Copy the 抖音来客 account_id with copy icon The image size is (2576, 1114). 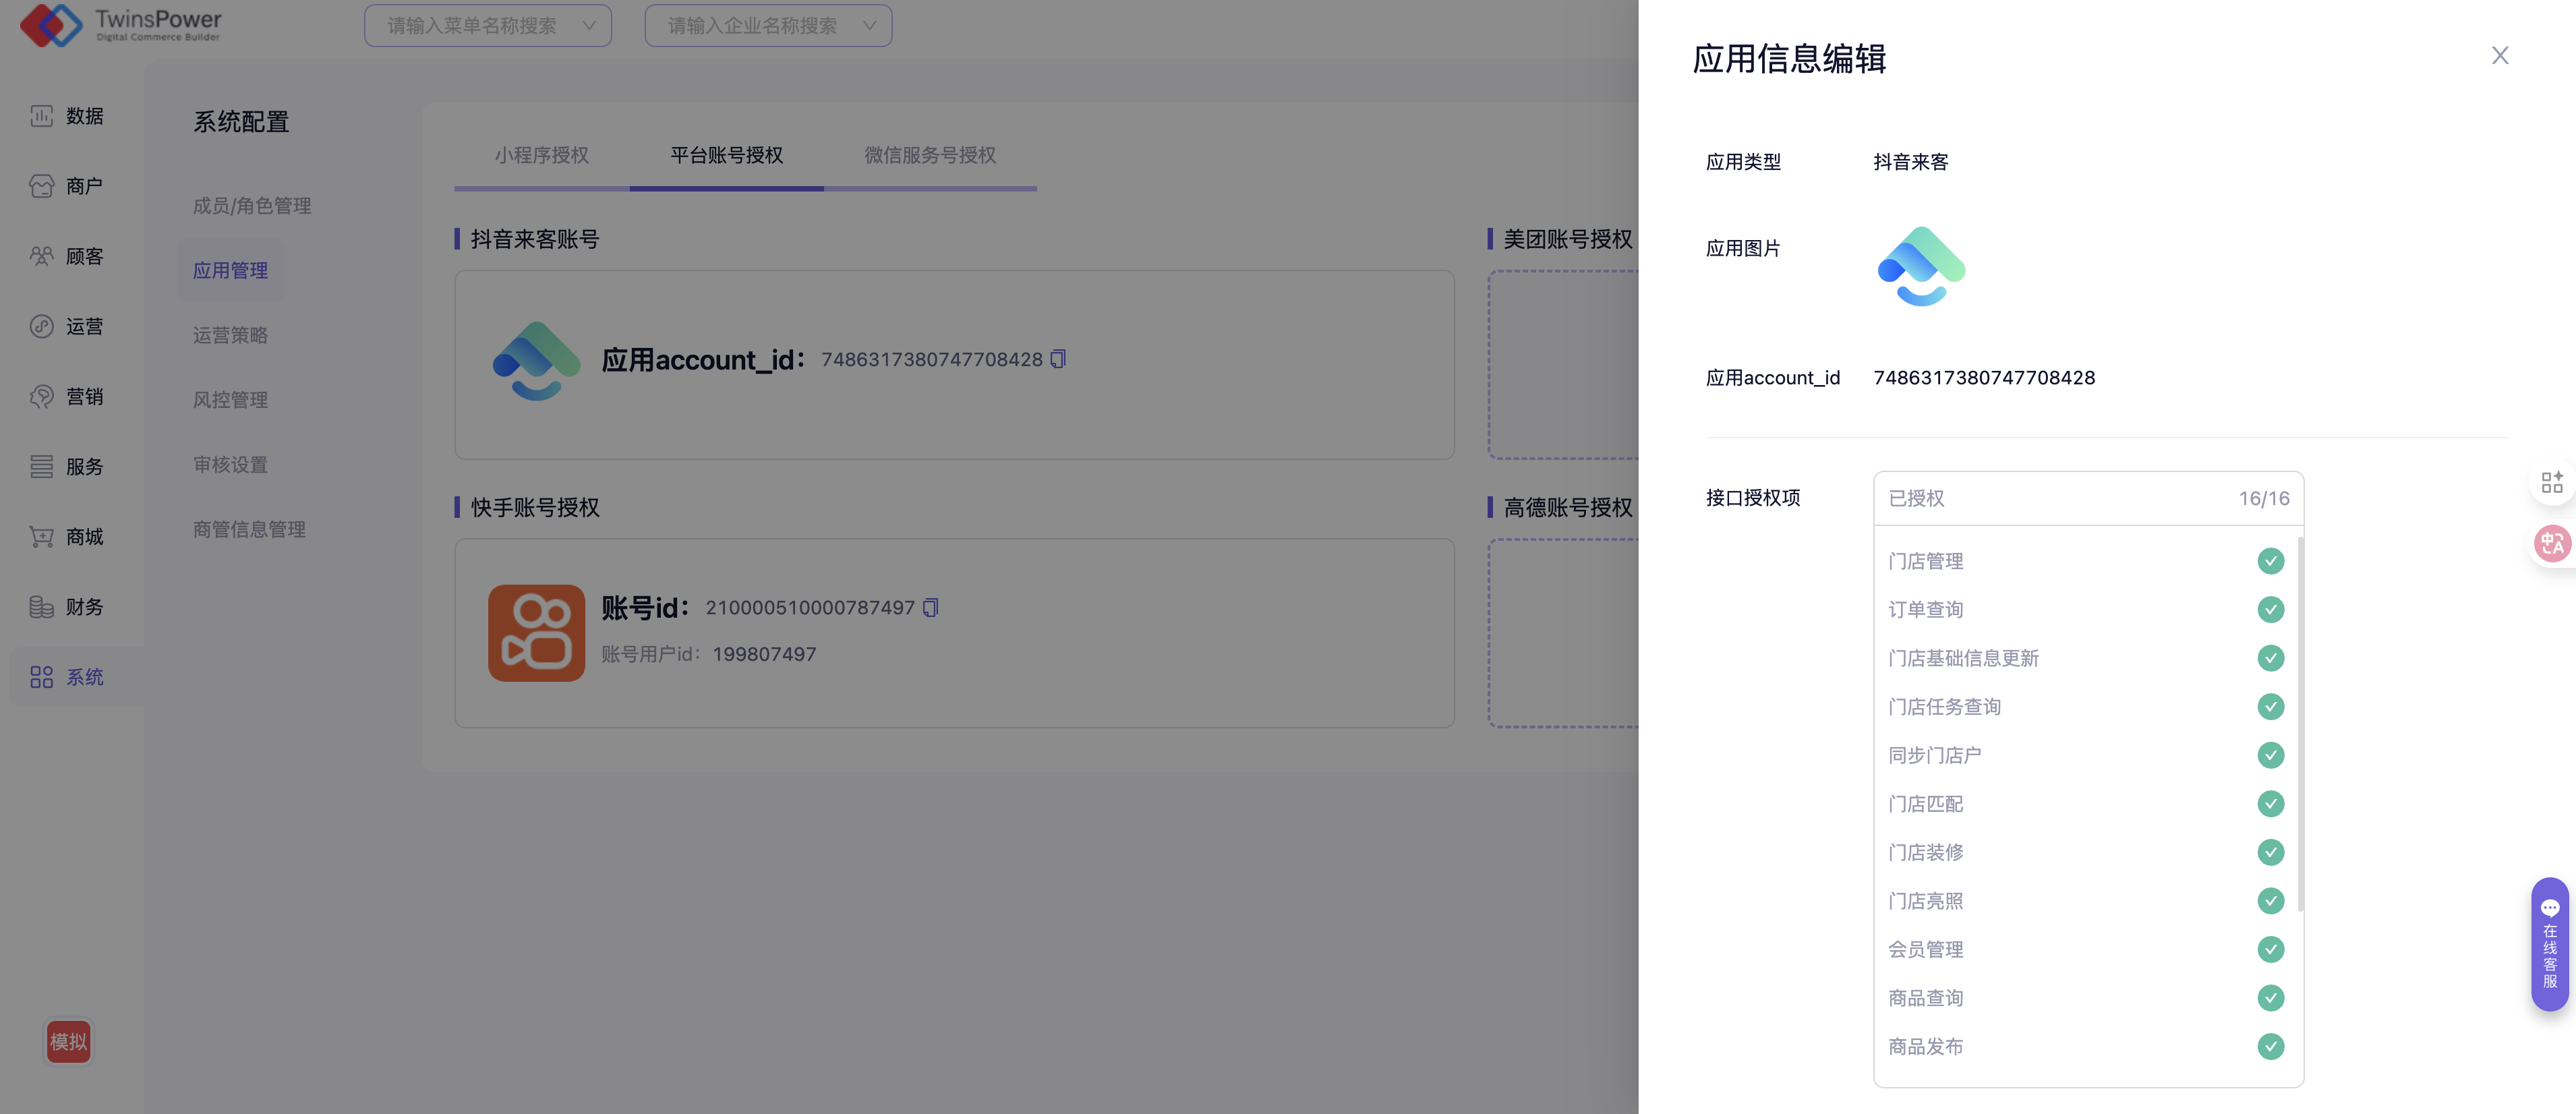pyautogui.click(x=1058, y=359)
